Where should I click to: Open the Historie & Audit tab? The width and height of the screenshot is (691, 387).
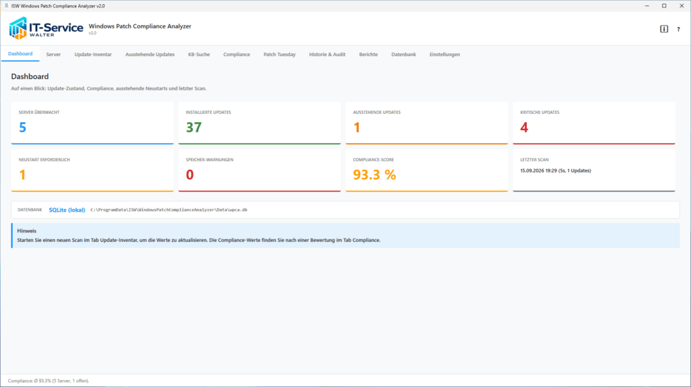coord(327,55)
